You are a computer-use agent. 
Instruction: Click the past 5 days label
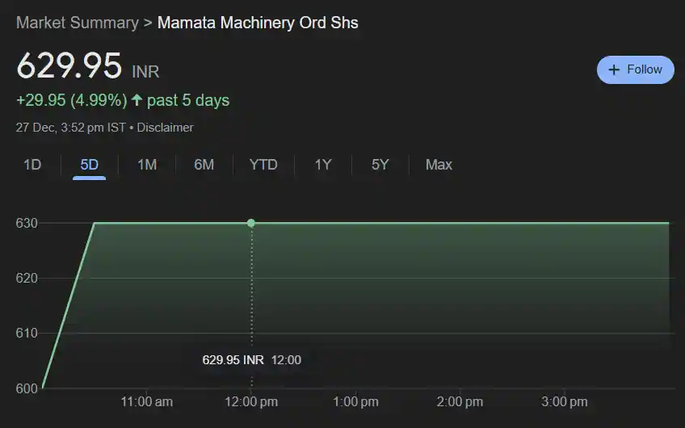[x=188, y=100]
